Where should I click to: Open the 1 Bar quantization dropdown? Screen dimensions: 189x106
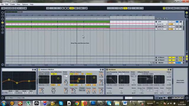pos(82,8)
